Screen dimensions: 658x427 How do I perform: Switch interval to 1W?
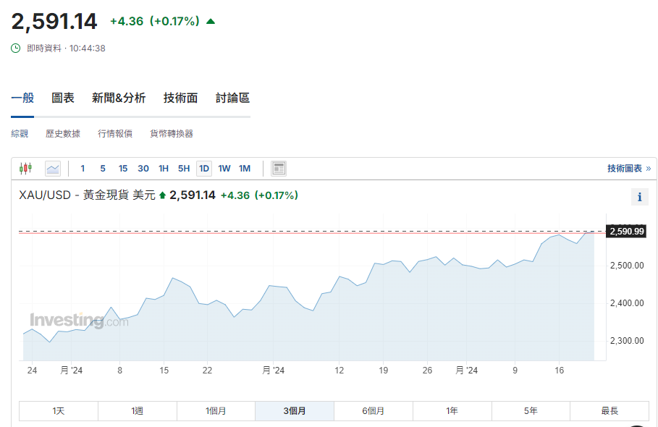point(224,169)
